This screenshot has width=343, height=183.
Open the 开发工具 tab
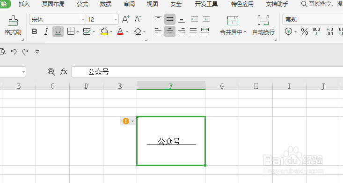pos(206,4)
